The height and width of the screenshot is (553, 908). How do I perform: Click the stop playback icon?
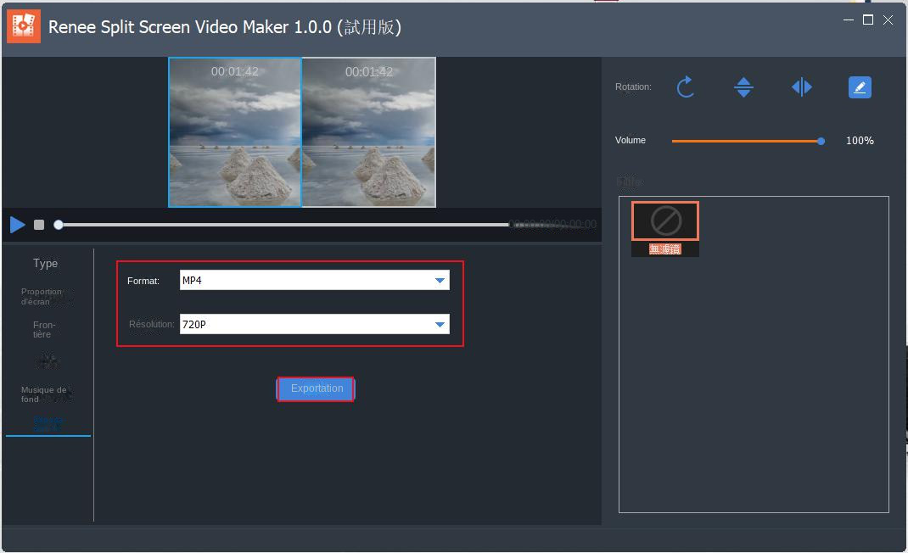pos(37,224)
